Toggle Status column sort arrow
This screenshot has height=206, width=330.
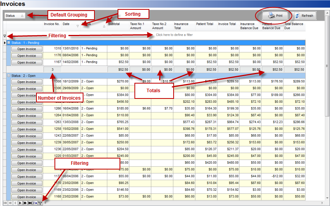pyautogui.click(x=104, y=26)
